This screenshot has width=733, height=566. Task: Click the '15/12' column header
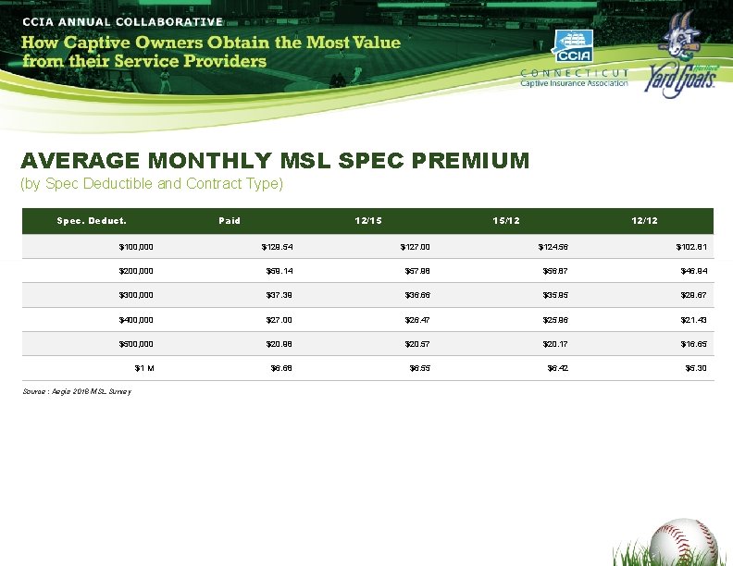(x=506, y=221)
